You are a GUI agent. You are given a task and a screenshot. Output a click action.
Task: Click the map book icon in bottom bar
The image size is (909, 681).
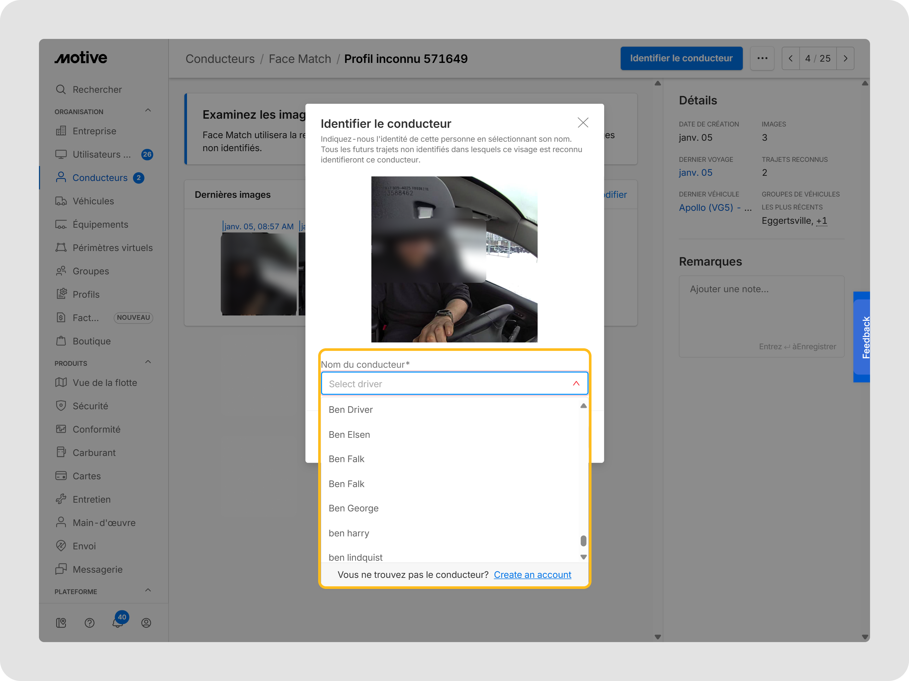[x=61, y=623]
